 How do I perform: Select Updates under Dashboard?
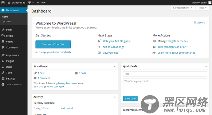[x=6, y=21]
